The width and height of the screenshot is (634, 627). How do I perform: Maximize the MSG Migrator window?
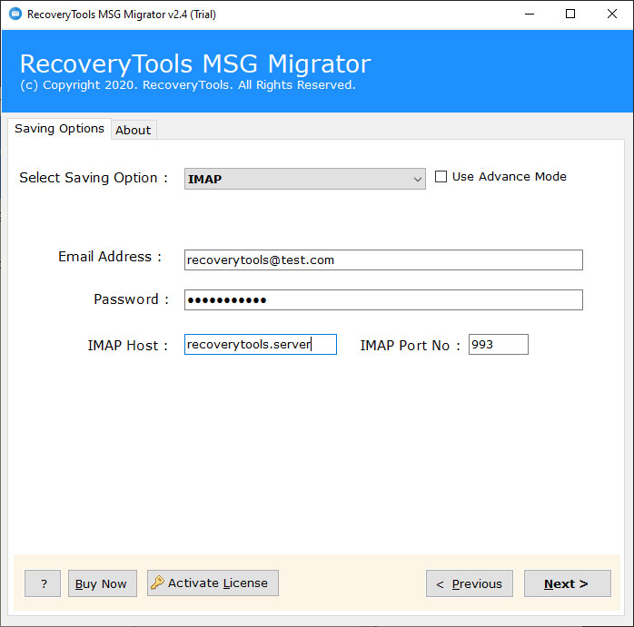[570, 15]
